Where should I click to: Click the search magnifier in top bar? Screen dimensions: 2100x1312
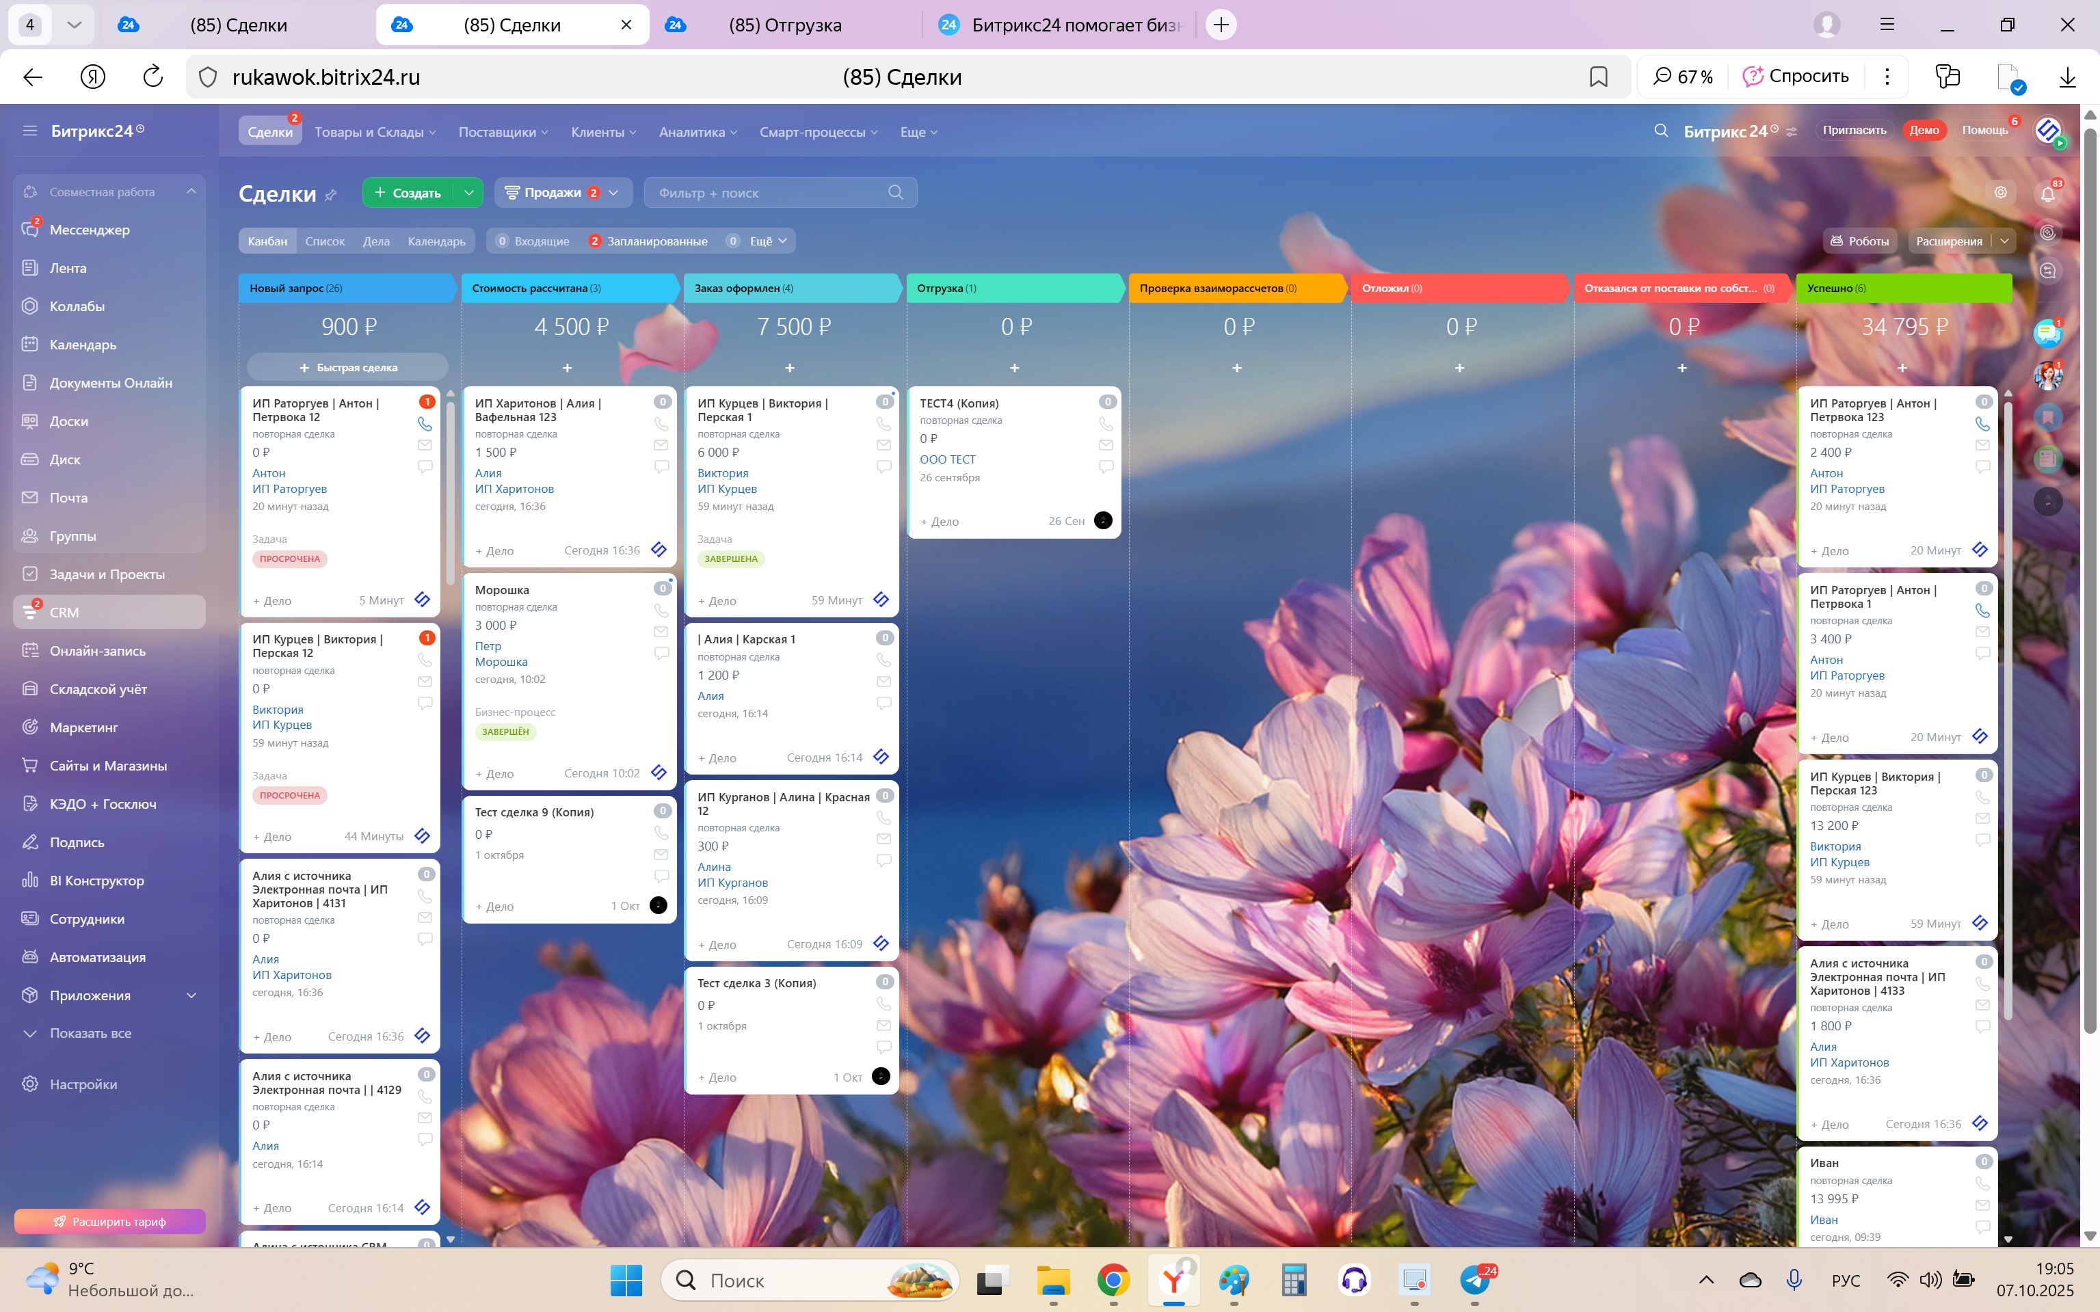point(1660,131)
